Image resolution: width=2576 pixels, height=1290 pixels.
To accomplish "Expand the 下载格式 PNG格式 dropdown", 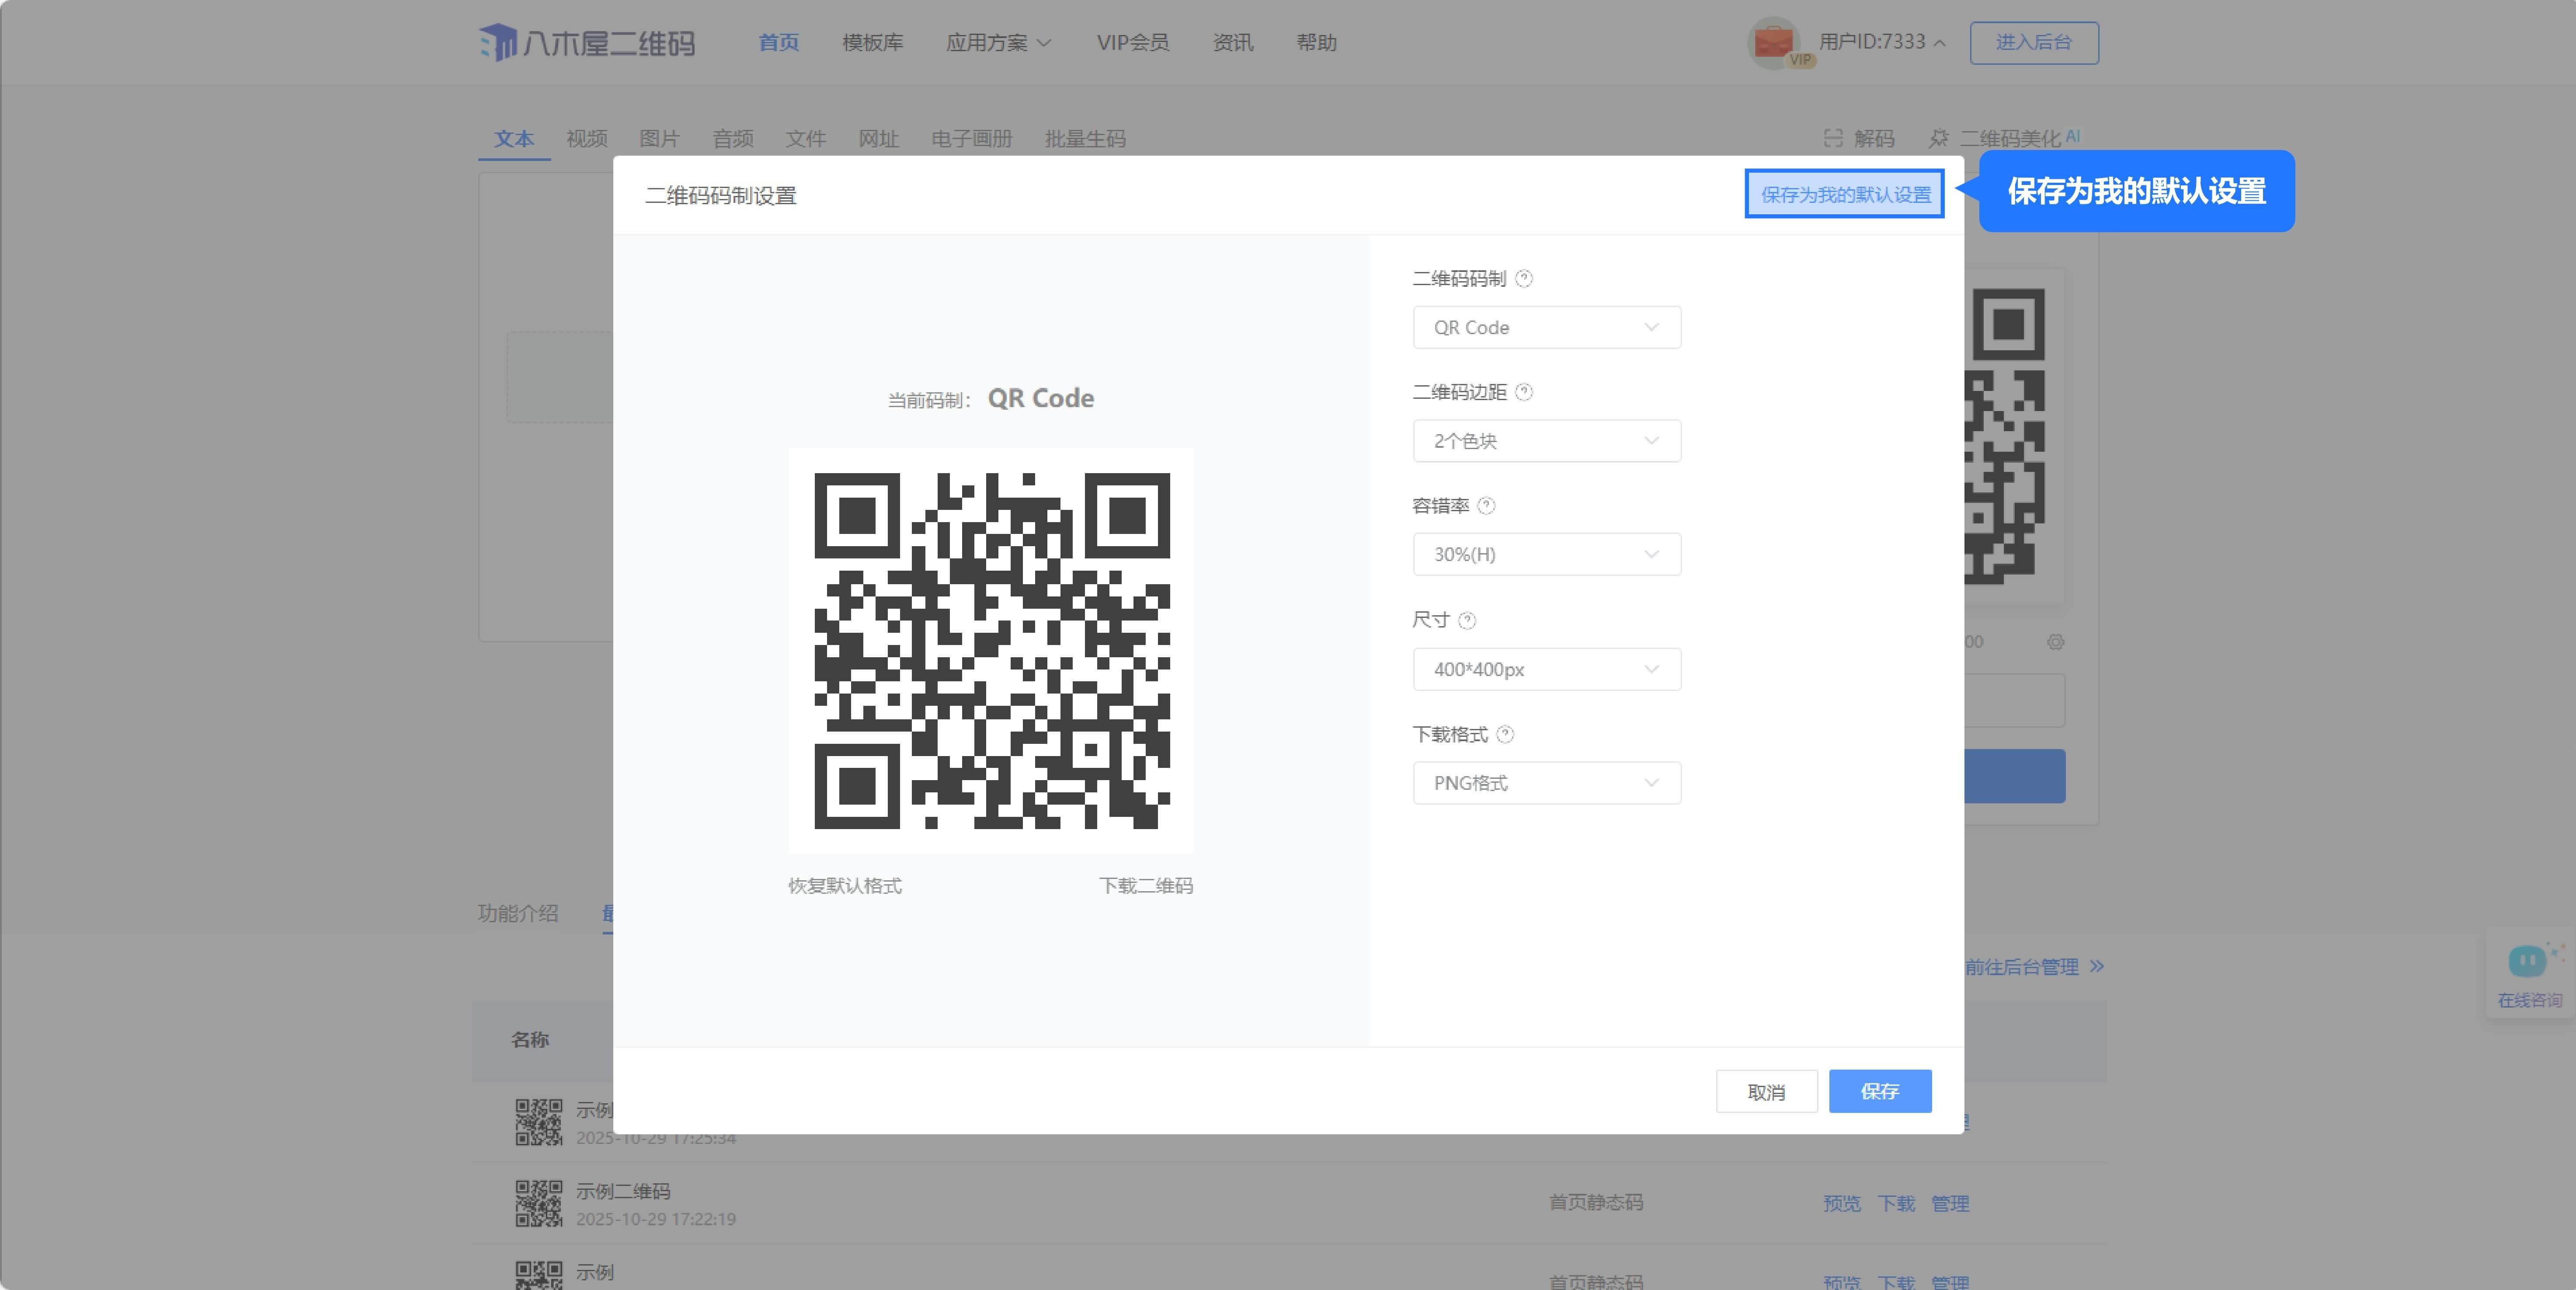I will [1546, 783].
